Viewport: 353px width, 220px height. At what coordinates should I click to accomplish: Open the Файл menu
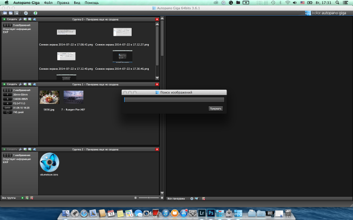click(x=48, y=3)
